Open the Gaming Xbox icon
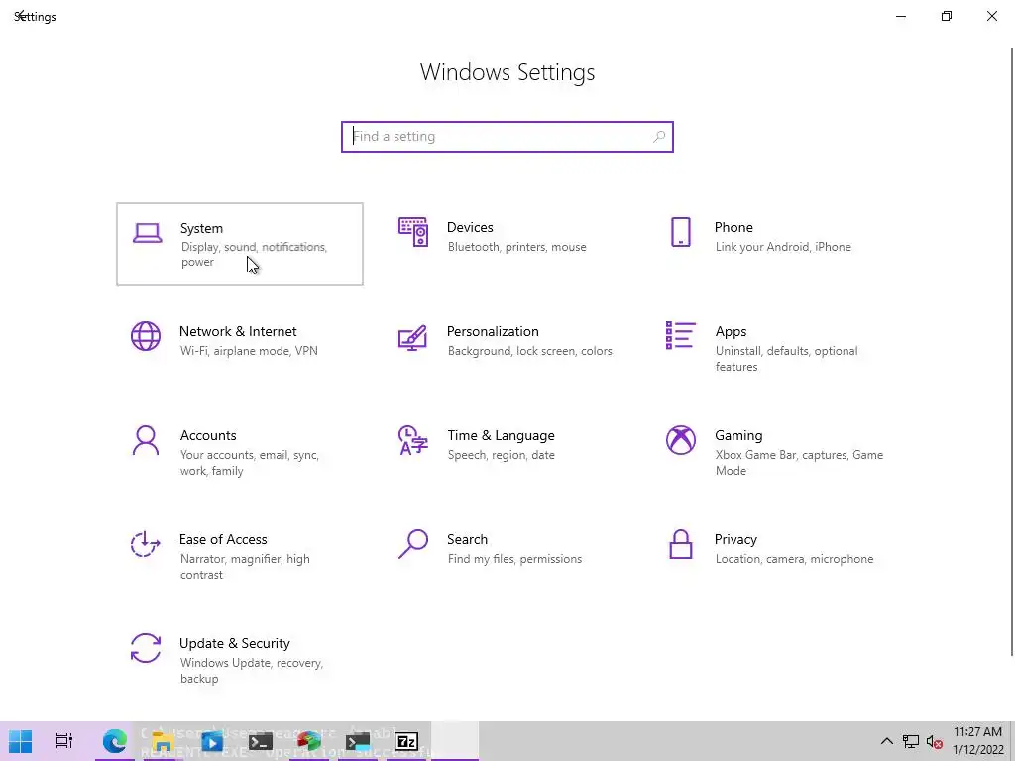The width and height of the screenshot is (1015, 761). tap(680, 440)
